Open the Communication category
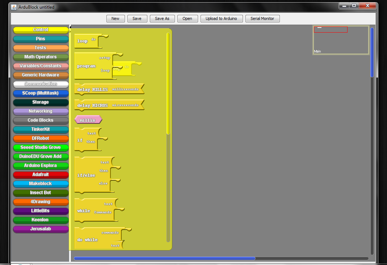The width and height of the screenshot is (387, 265). click(41, 84)
